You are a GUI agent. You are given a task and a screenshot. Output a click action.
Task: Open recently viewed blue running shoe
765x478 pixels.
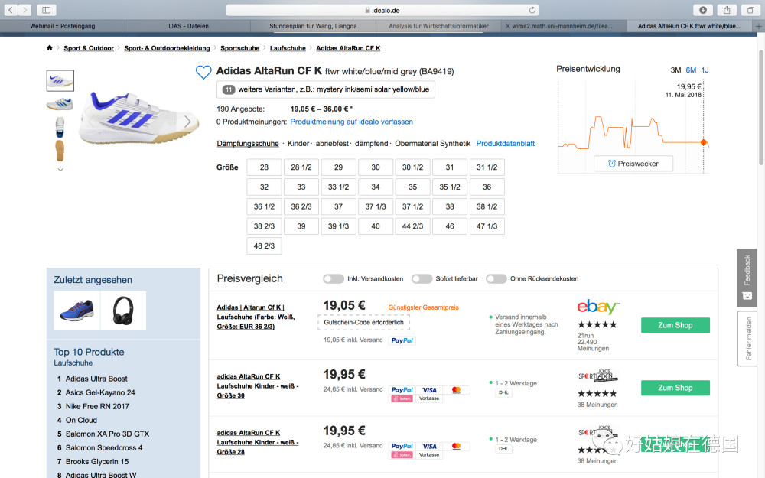pos(76,311)
